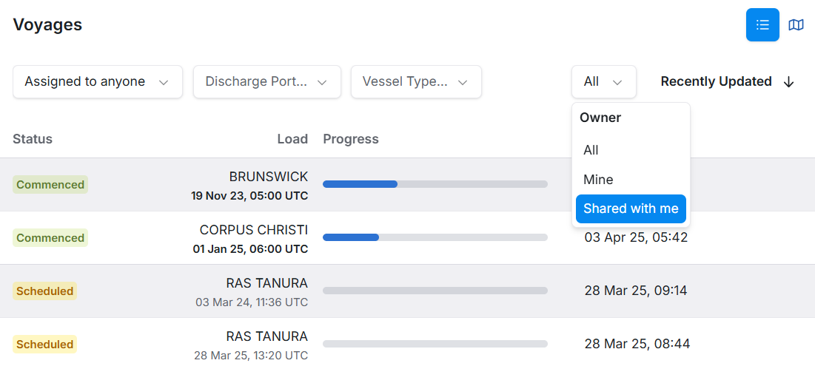Expand the Discharge Port filter
The width and height of the screenshot is (815, 366).
click(266, 82)
